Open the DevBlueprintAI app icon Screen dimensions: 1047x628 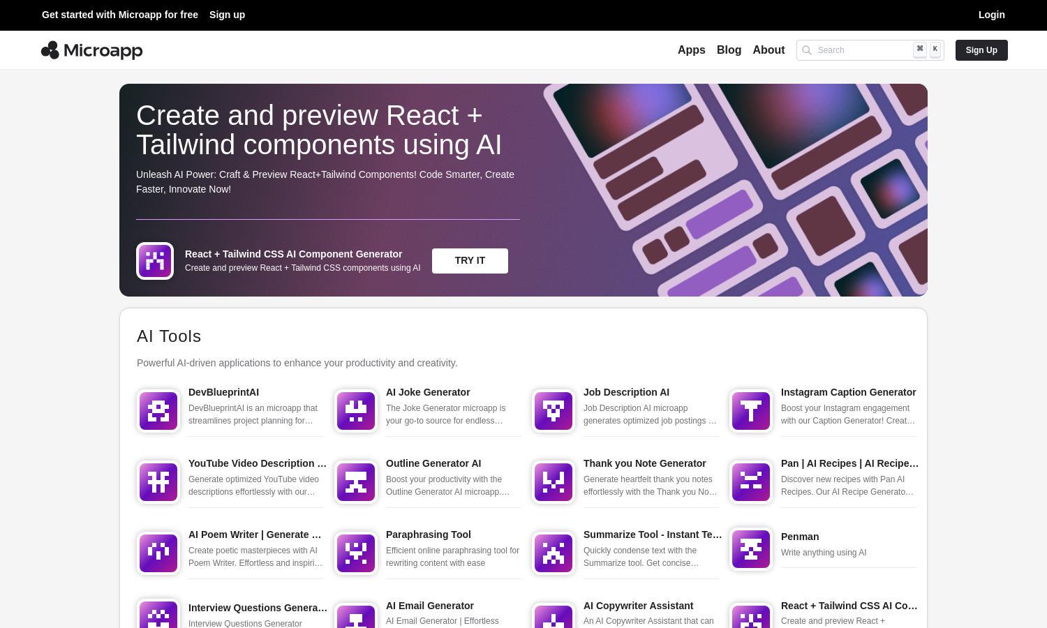coord(158,410)
